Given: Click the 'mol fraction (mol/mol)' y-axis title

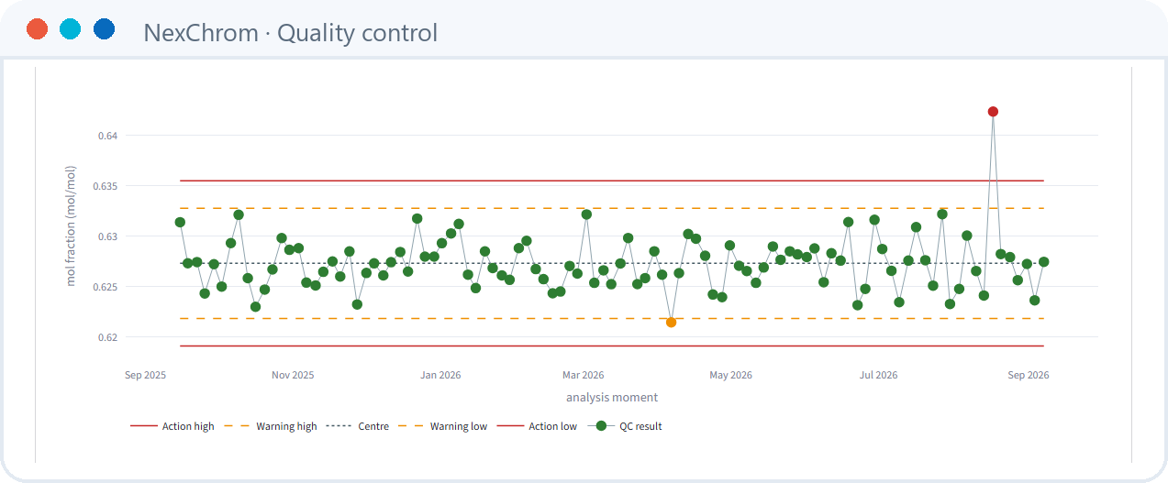Looking at the screenshot, I should point(72,225).
